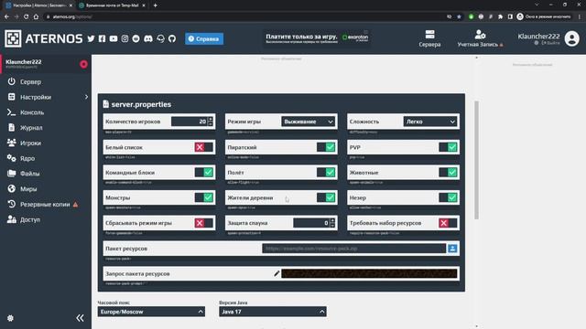Open the GitHub icon in header
The height and width of the screenshot is (329, 586).
pyautogui.click(x=172, y=38)
